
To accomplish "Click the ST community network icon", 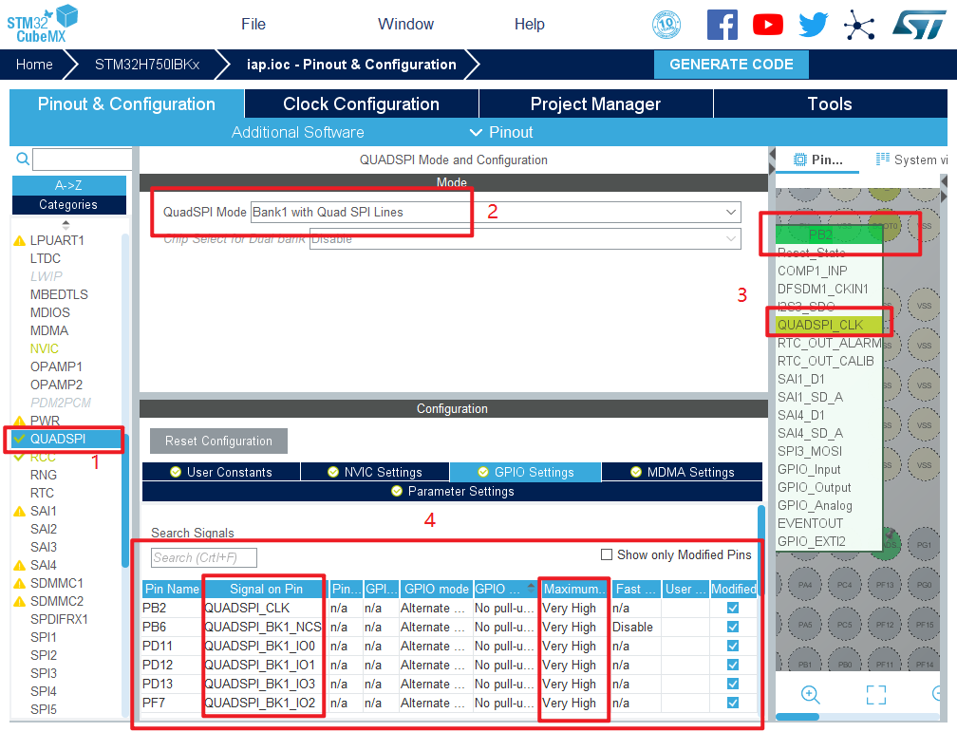I will pyautogui.click(x=859, y=25).
